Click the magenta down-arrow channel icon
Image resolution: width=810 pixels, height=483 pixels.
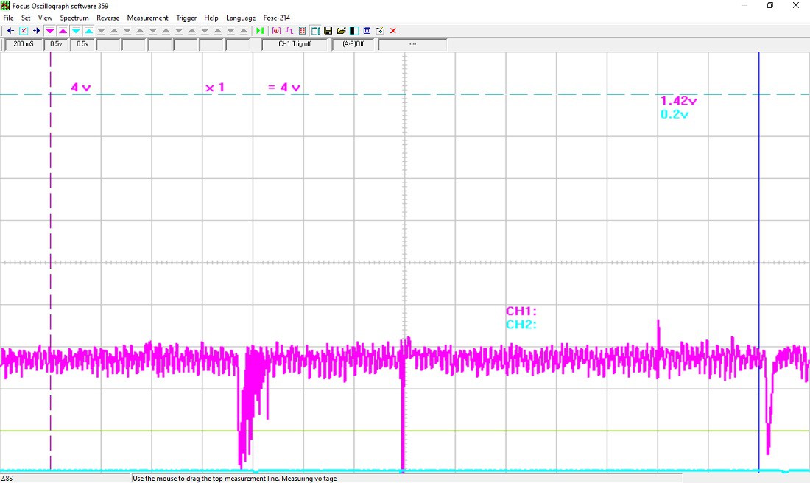pyautogui.click(x=50, y=31)
